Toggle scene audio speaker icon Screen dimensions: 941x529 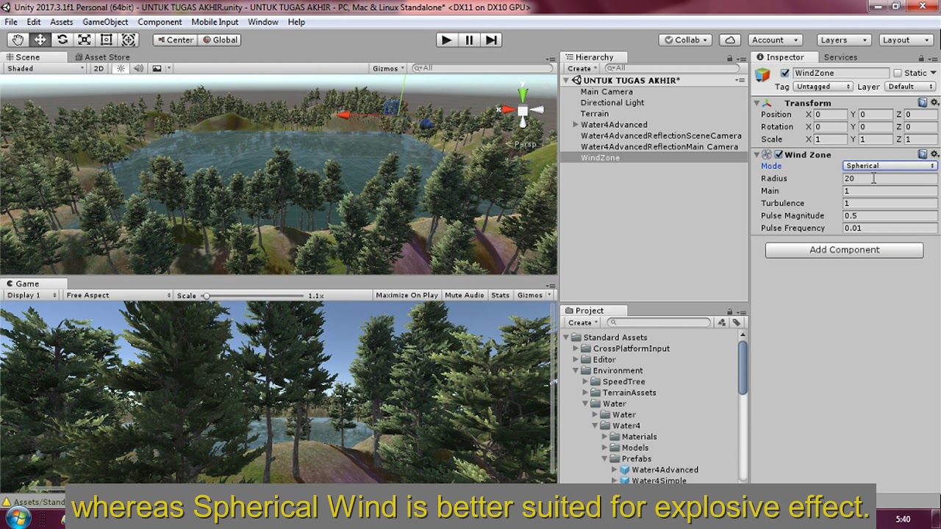[x=139, y=68]
